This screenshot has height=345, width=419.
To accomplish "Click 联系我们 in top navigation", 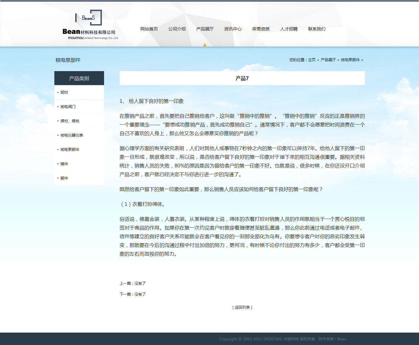I will pyautogui.click(x=317, y=29).
